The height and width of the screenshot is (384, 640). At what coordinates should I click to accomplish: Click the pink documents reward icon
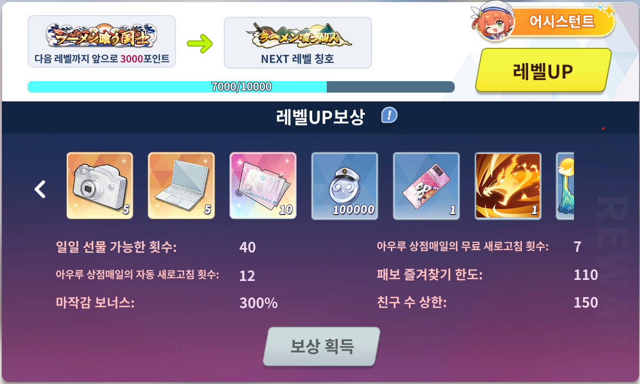coord(263,185)
